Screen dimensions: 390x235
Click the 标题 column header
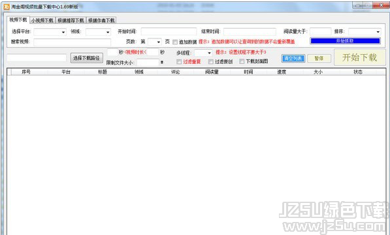coord(103,72)
